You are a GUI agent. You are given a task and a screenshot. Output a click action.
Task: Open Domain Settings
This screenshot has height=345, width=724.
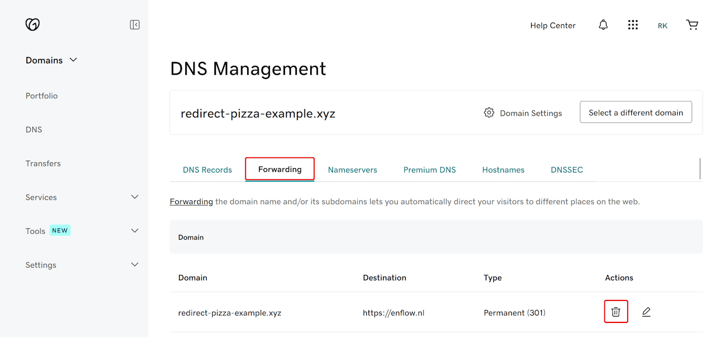pos(523,113)
